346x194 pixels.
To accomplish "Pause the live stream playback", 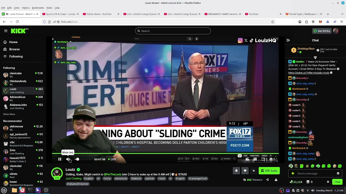I will click(x=60, y=159).
